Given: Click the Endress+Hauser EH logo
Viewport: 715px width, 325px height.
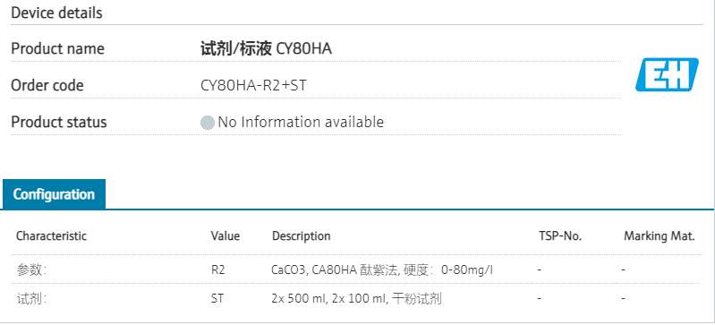Looking at the screenshot, I should coord(667,74).
